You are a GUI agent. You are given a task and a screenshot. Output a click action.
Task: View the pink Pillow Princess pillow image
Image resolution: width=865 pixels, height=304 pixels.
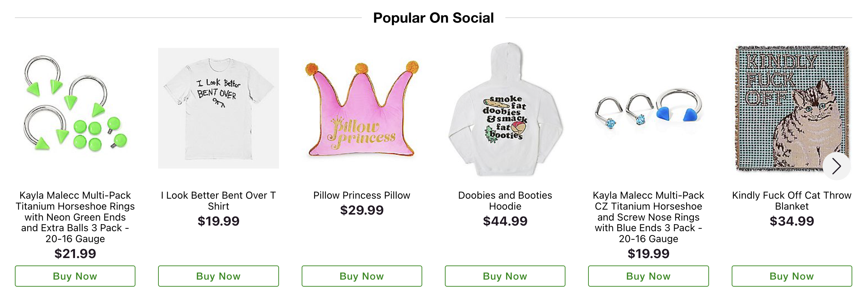361,110
